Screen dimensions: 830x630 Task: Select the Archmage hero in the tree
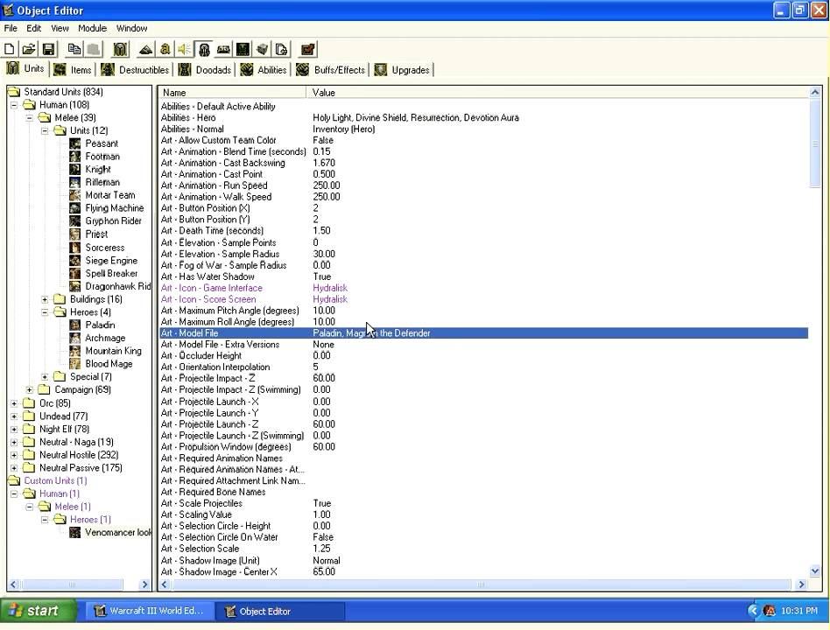click(105, 338)
